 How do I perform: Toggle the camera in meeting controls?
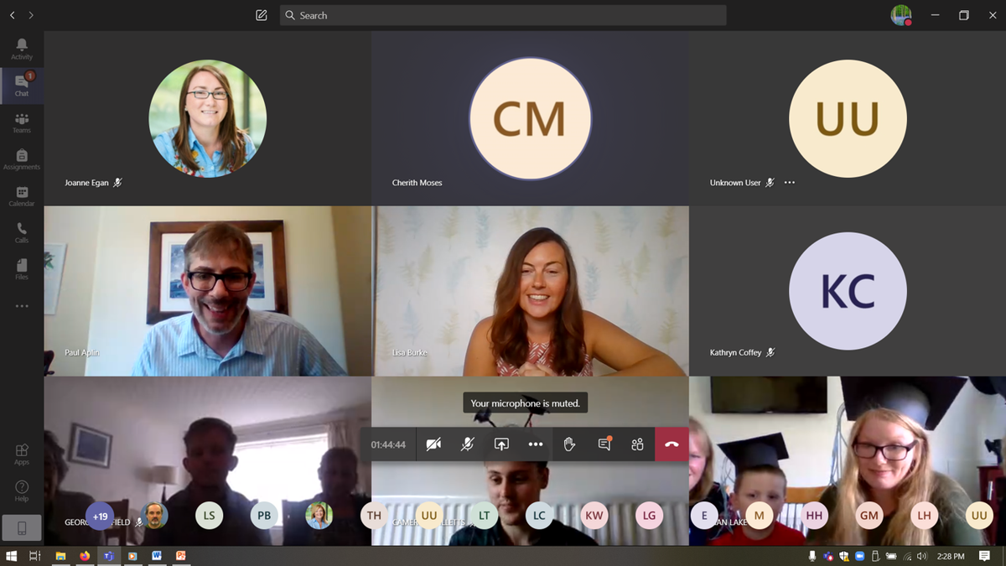pos(433,444)
